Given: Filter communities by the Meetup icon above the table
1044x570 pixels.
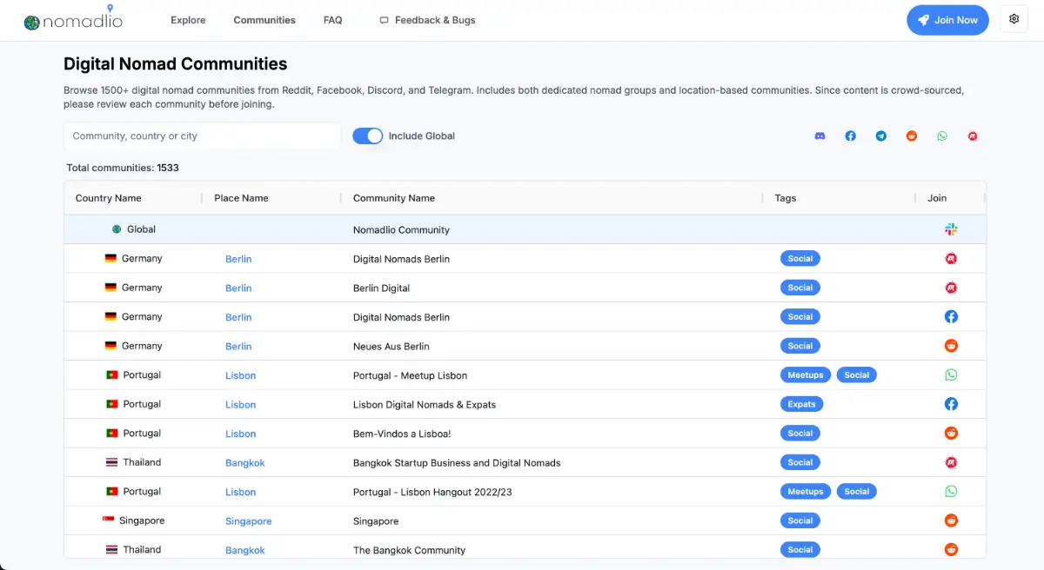Looking at the screenshot, I should pyautogui.click(x=973, y=136).
